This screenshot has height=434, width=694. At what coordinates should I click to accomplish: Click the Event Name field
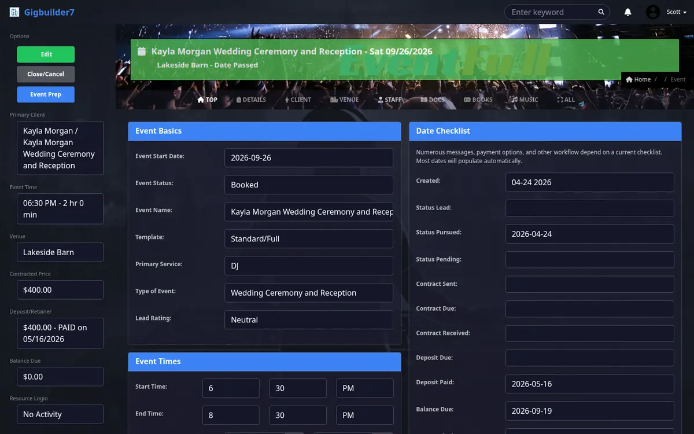click(308, 212)
